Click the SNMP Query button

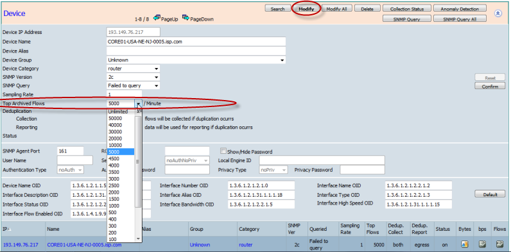407,19
